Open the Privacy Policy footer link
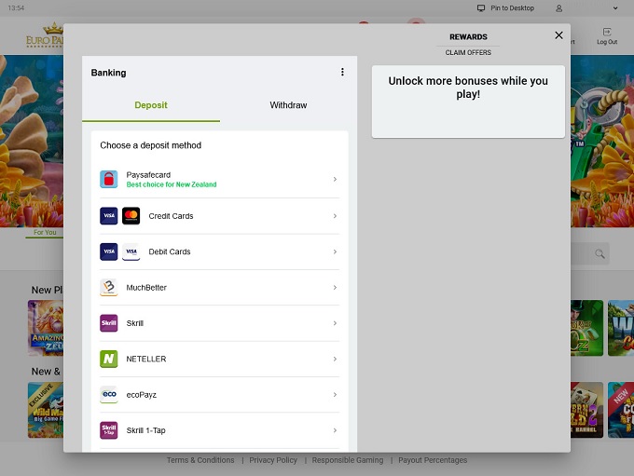This screenshot has width=634, height=476. click(x=273, y=460)
